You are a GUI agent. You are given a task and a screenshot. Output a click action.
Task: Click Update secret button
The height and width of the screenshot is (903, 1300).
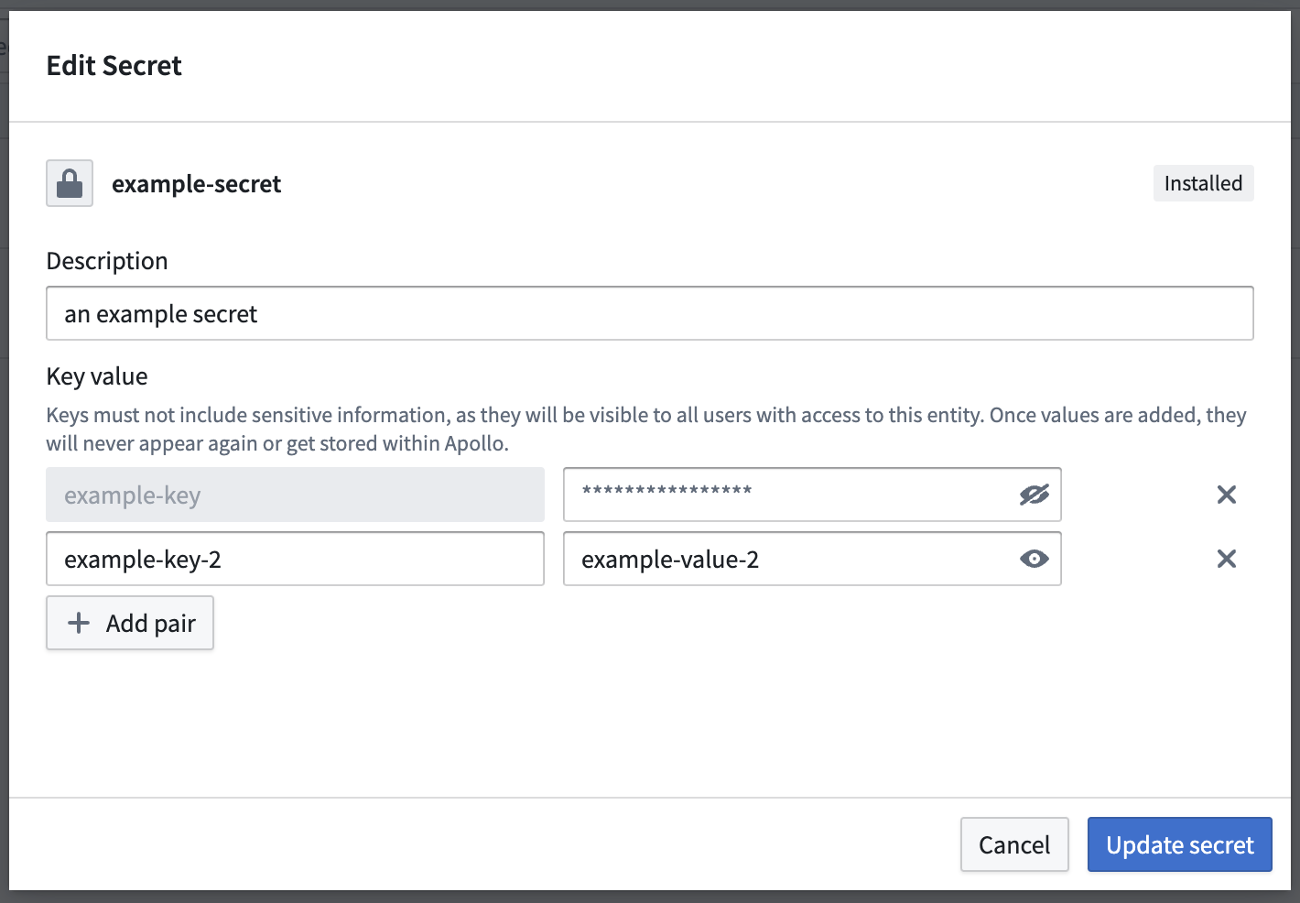[x=1180, y=844]
